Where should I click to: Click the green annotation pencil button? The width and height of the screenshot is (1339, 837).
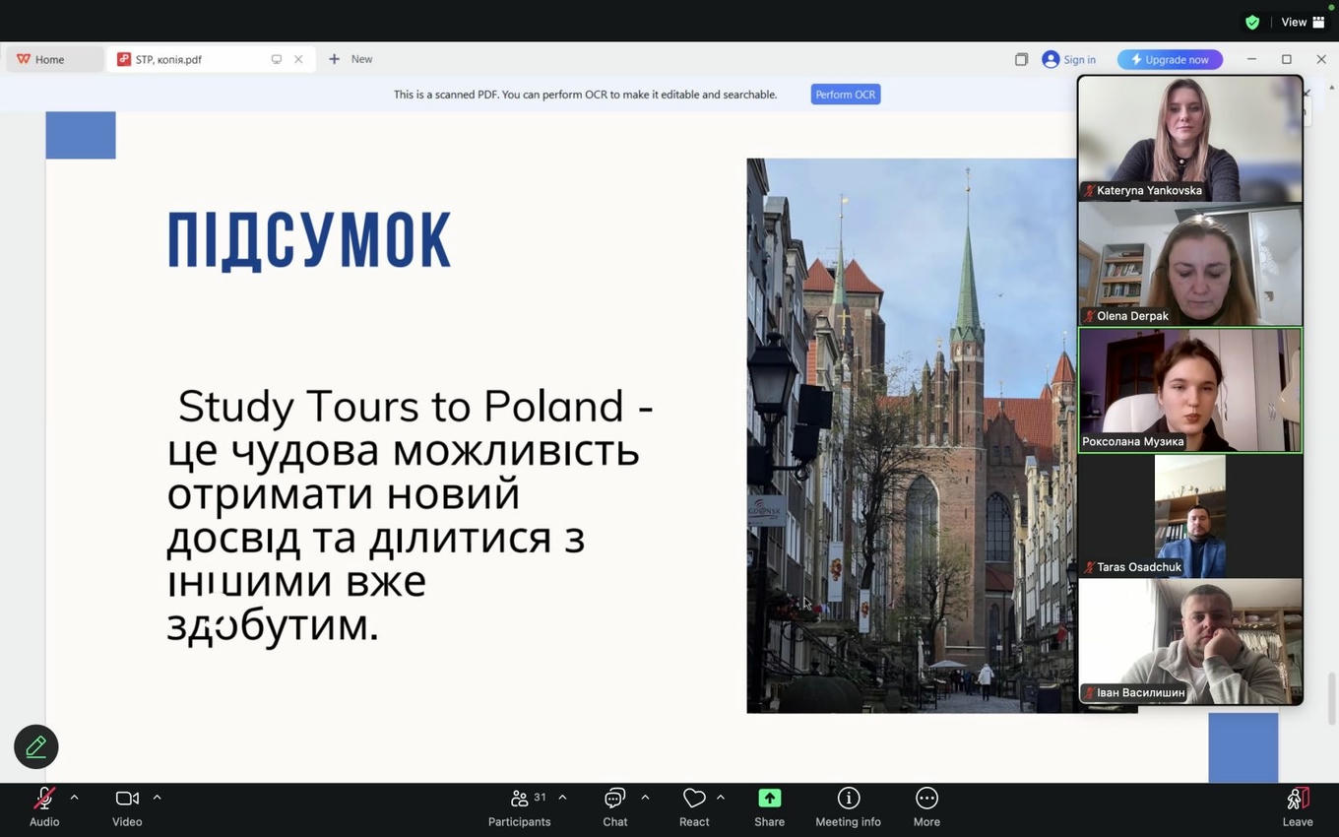[x=36, y=747]
